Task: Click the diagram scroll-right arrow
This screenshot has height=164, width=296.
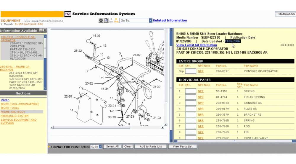Action: (x=163, y=127)
